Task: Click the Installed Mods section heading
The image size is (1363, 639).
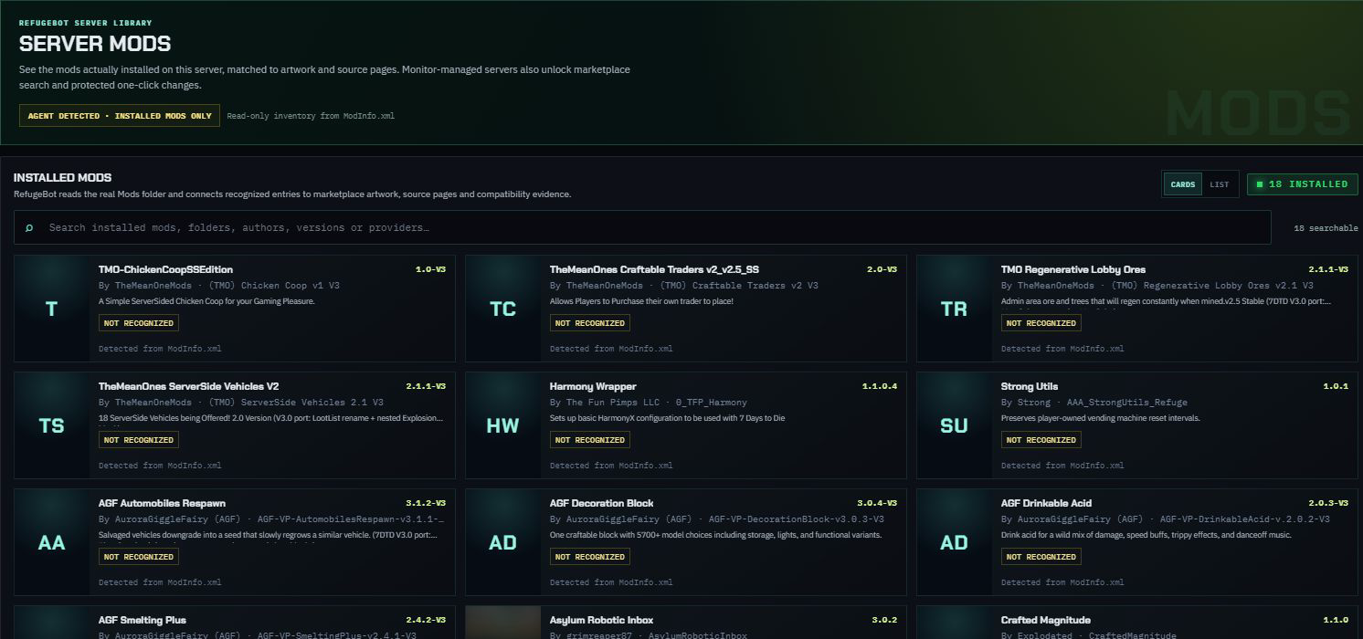Action: (x=62, y=178)
